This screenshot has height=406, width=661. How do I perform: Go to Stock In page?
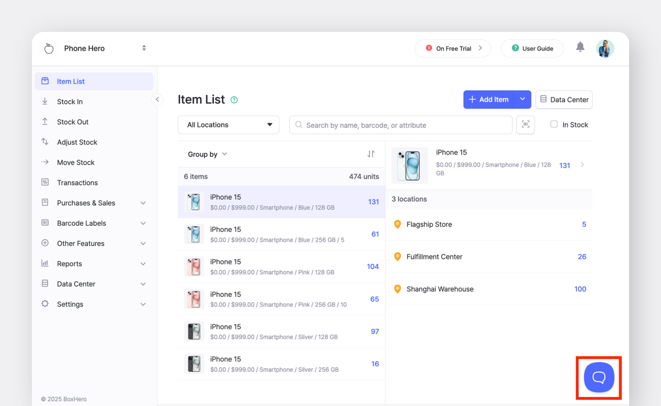70,102
